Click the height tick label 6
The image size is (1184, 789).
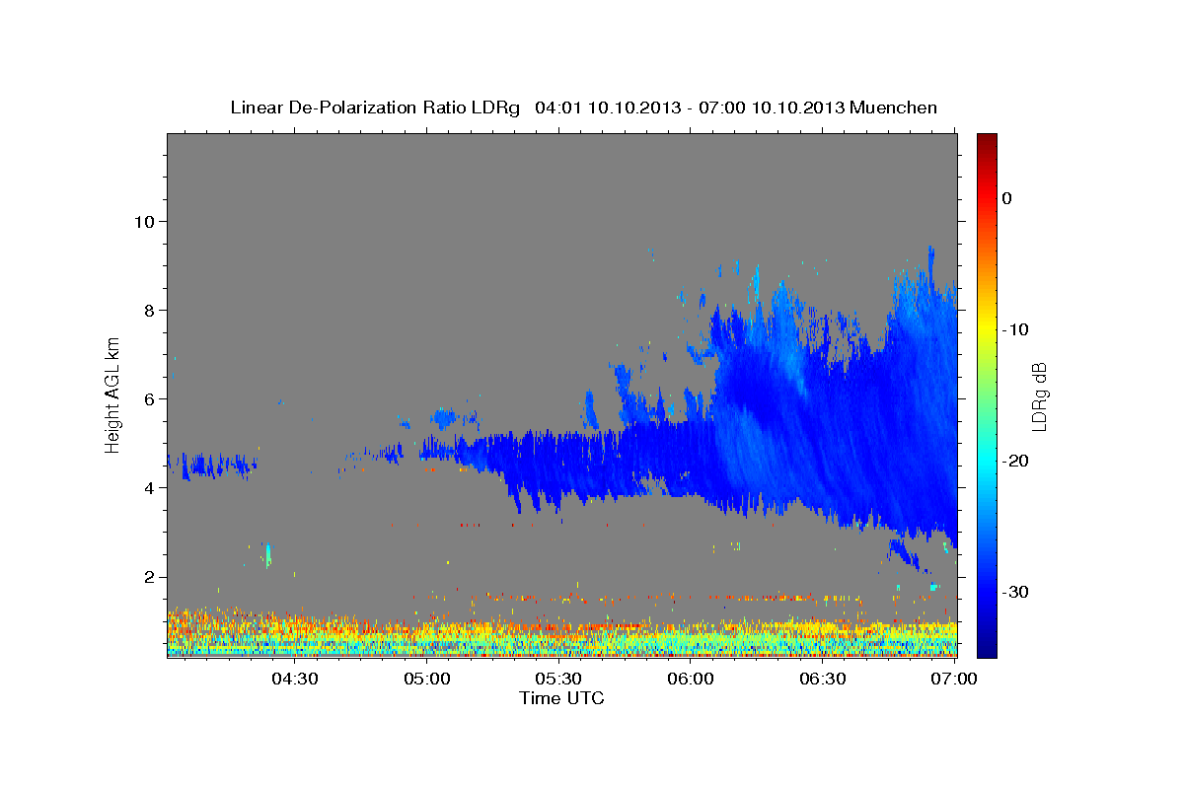click(x=148, y=399)
